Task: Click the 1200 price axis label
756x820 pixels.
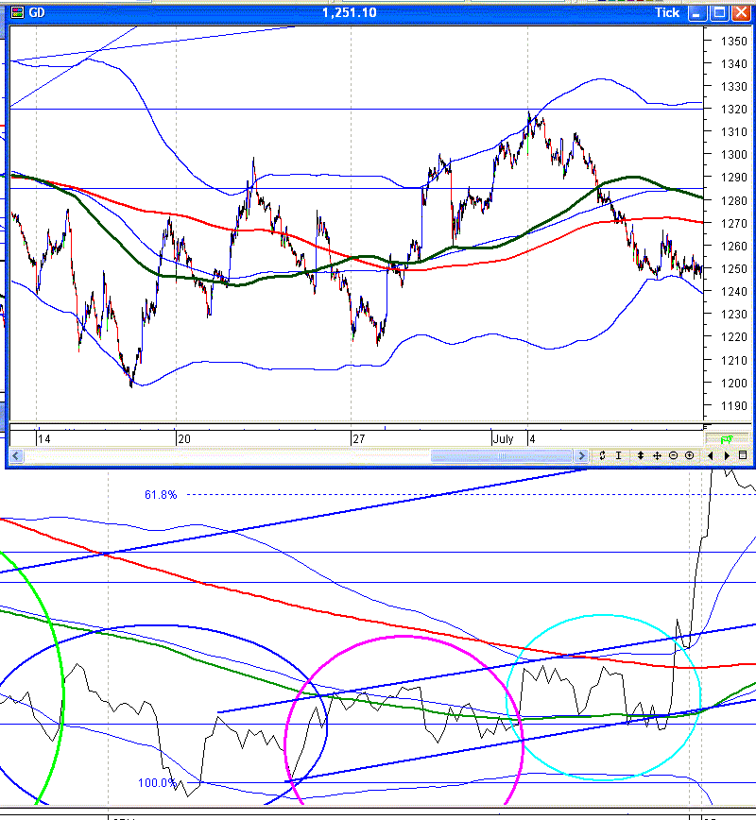Action: tap(733, 383)
